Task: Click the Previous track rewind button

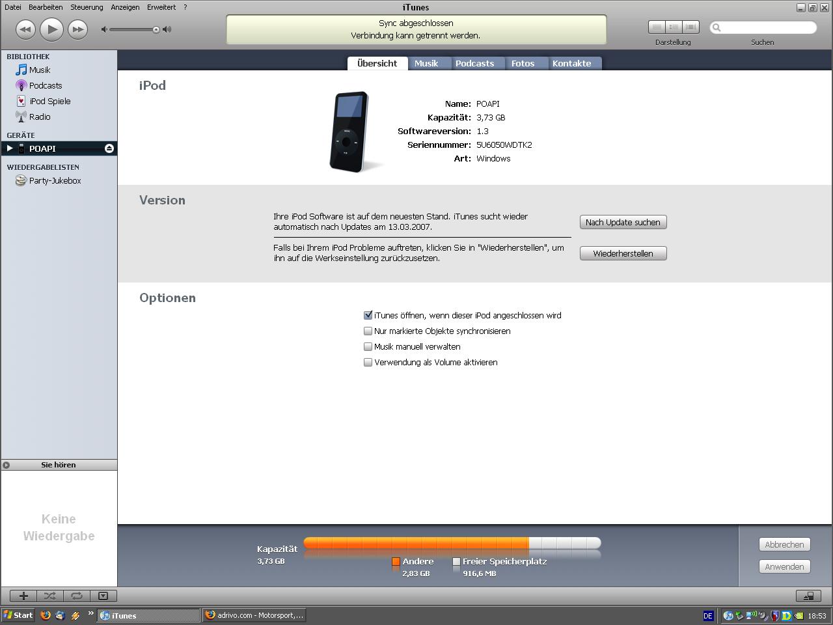Action: coord(25,29)
